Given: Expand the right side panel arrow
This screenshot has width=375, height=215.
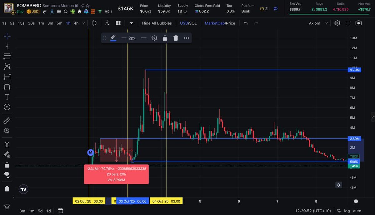Looking at the screenshot, I should [x=372, y=117].
